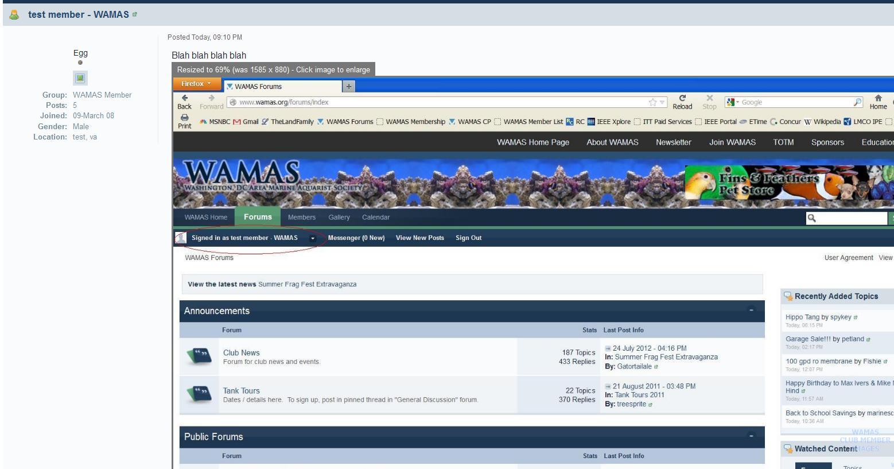
Task: Click the forum search field with magnifier
Action: pos(846,218)
